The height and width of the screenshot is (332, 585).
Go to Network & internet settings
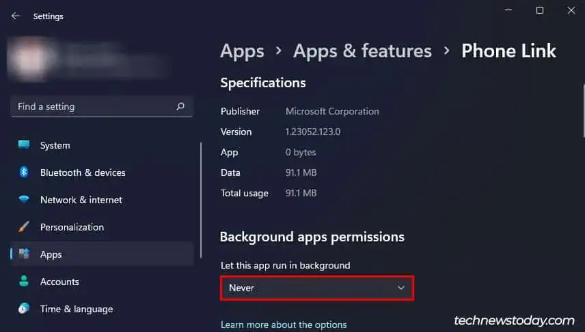103,200
